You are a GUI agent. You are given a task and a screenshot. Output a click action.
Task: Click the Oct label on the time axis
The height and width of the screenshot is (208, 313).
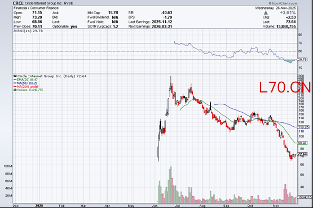pos(250,206)
